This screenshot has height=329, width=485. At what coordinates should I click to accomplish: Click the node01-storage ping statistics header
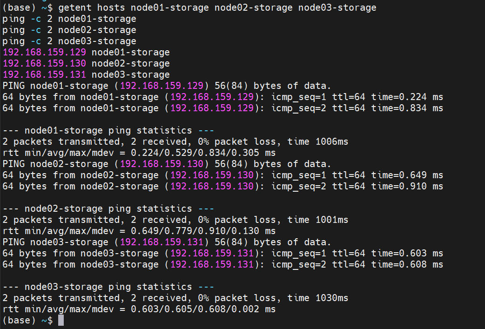point(108,130)
